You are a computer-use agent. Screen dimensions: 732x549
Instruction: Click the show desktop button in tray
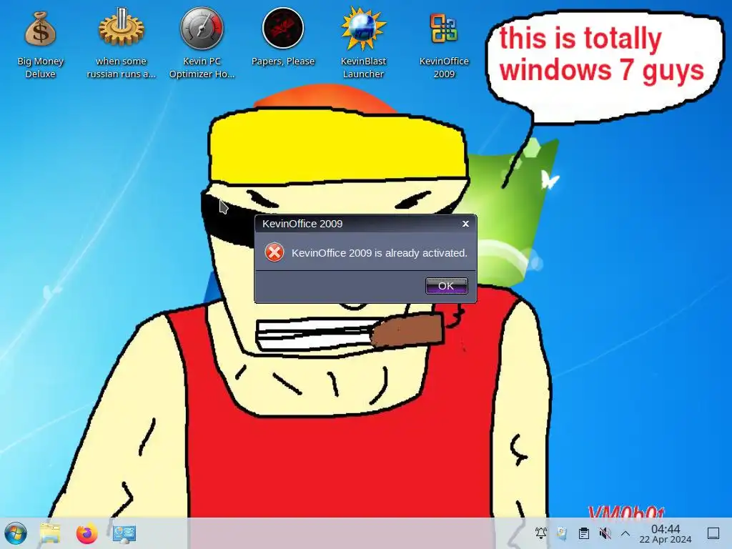(x=713, y=533)
